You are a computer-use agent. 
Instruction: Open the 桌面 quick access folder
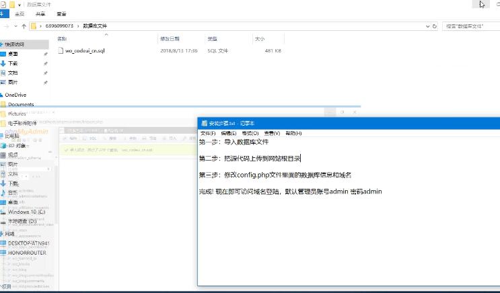point(13,54)
